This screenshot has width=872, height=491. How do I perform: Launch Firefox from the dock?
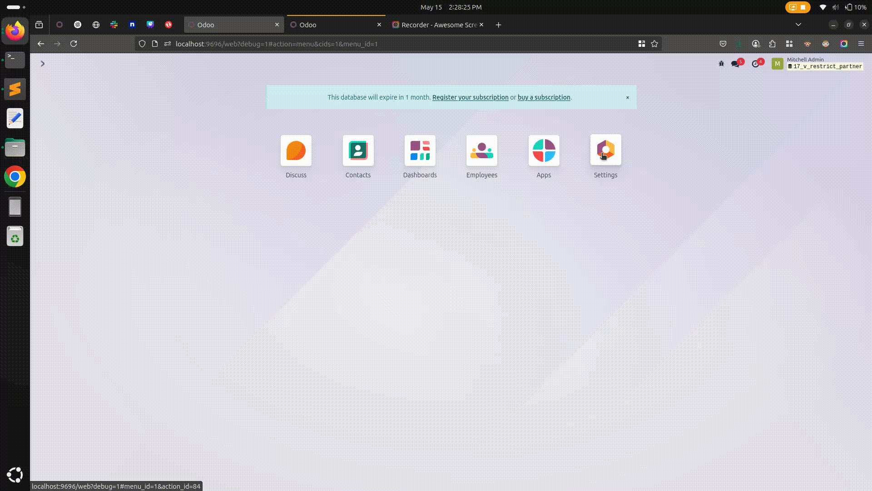point(15,31)
